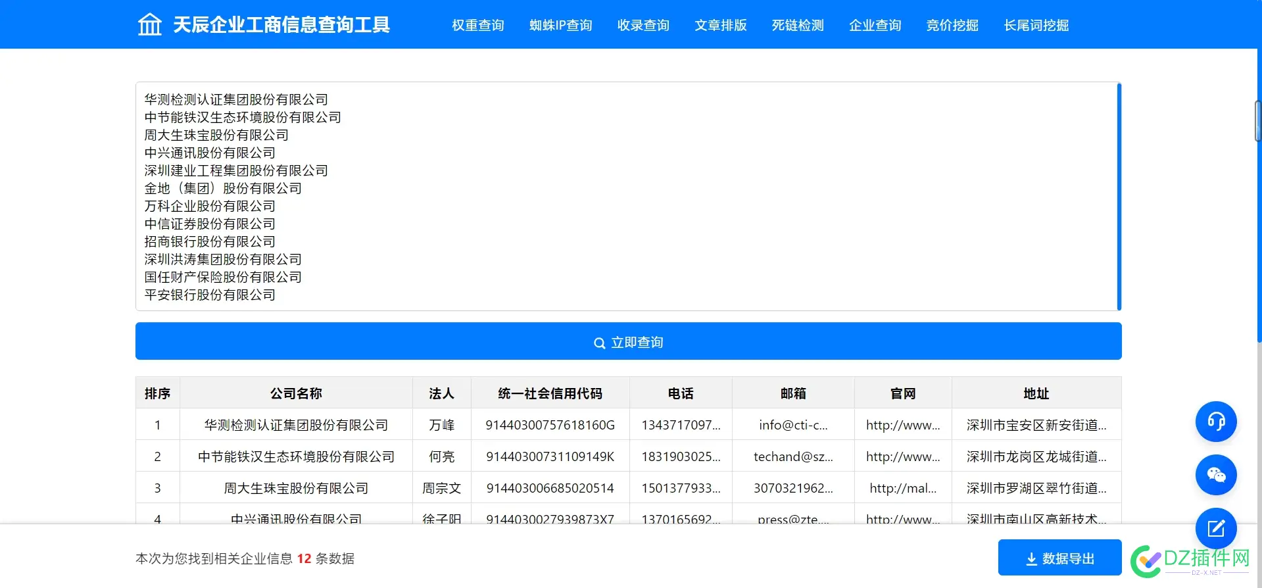The width and height of the screenshot is (1262, 588).
Task: Click the 公司名称 column header
Action: tap(296, 393)
